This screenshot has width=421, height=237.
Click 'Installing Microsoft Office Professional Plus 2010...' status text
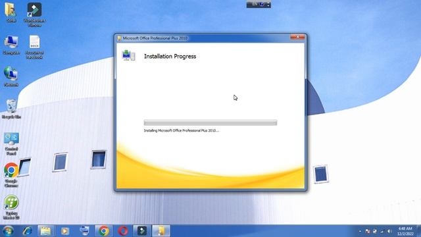pos(182,130)
